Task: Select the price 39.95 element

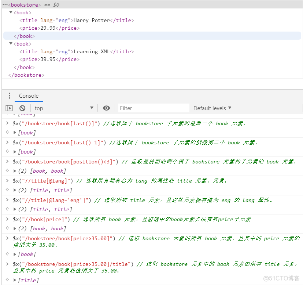Action: coord(49,59)
